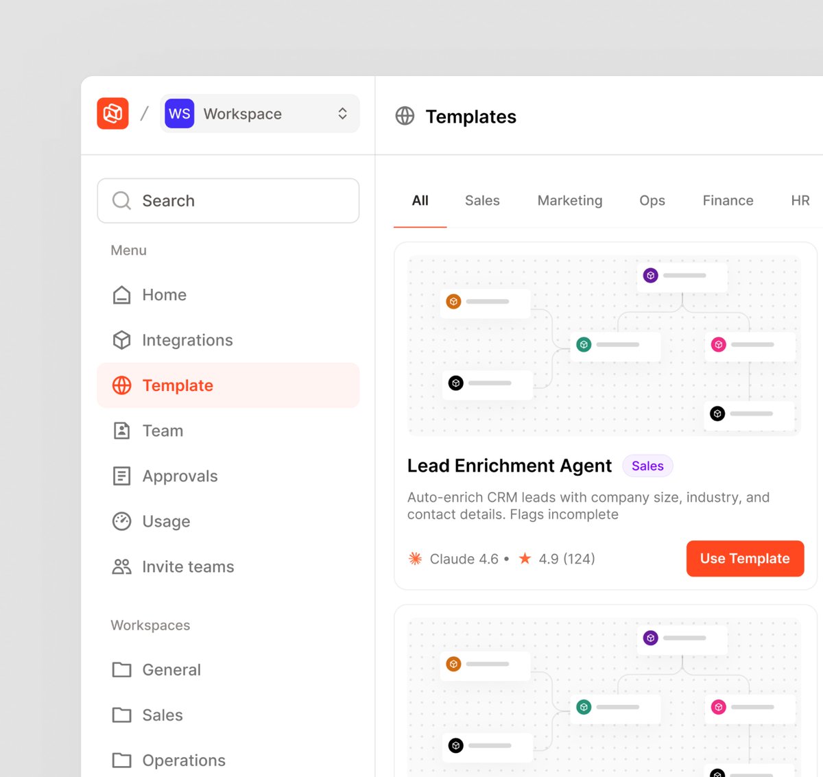The width and height of the screenshot is (823, 777).
Task: Click the Lead Enrichment Agent title
Action: click(509, 466)
